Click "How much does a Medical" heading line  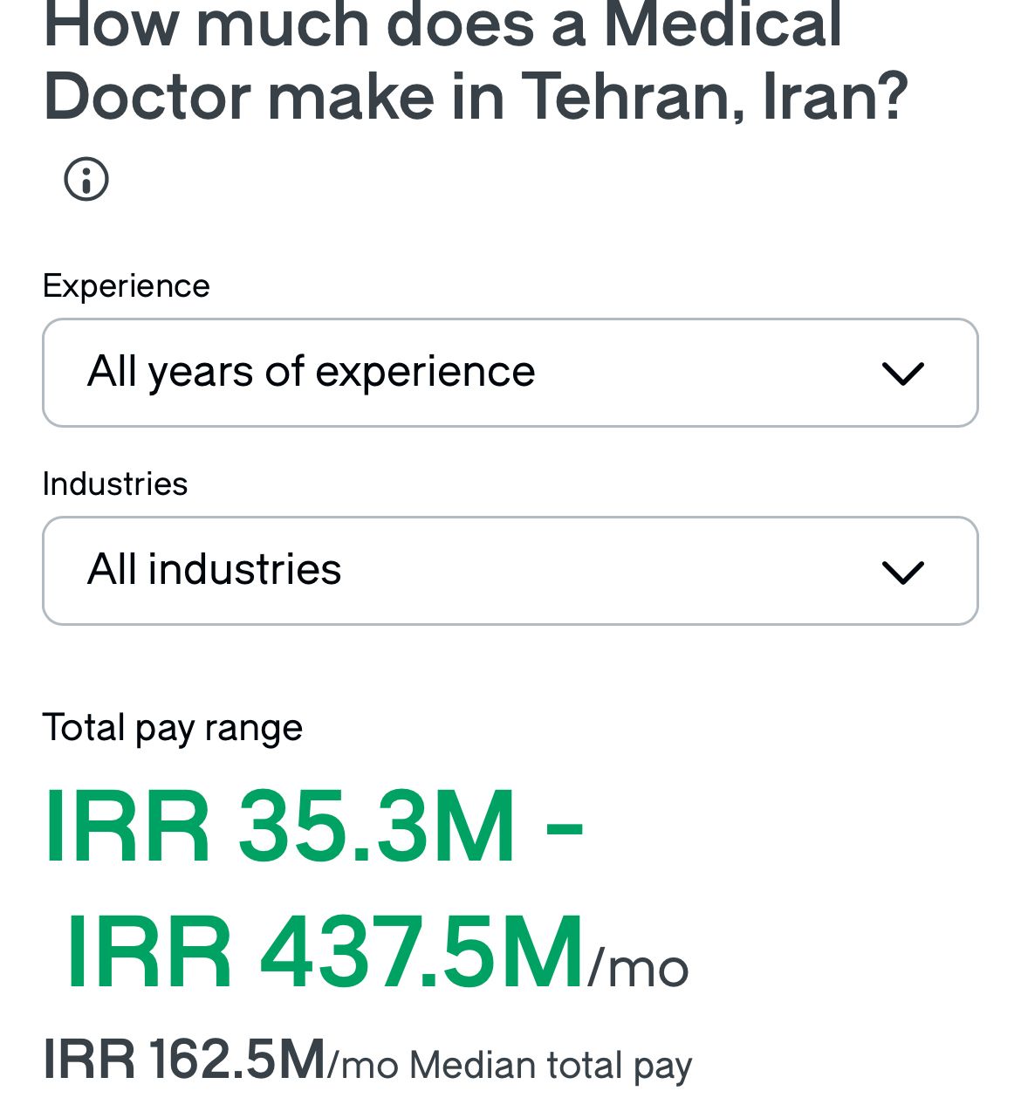pyautogui.click(x=442, y=24)
